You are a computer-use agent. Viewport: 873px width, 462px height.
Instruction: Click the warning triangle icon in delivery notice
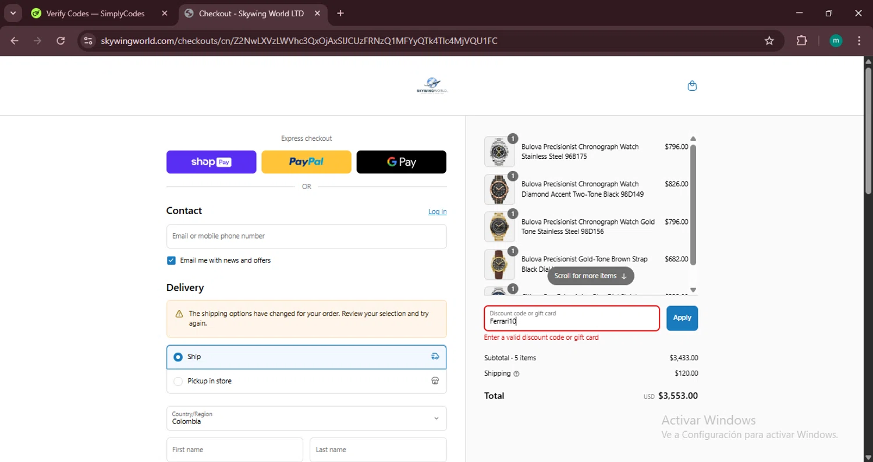[x=179, y=314]
